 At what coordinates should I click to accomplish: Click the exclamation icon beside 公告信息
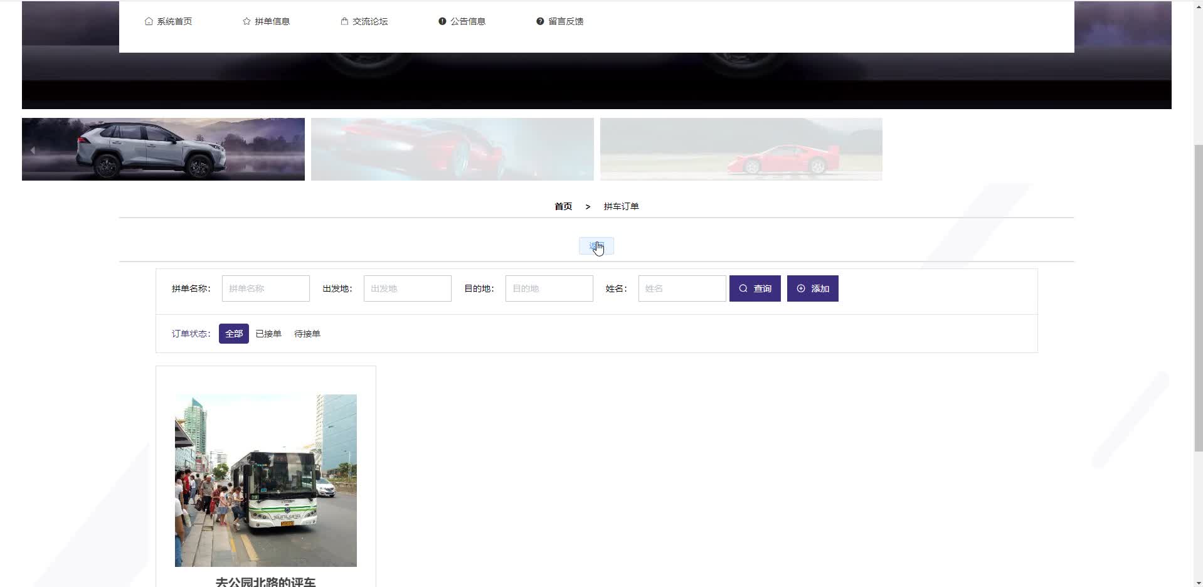tap(443, 21)
